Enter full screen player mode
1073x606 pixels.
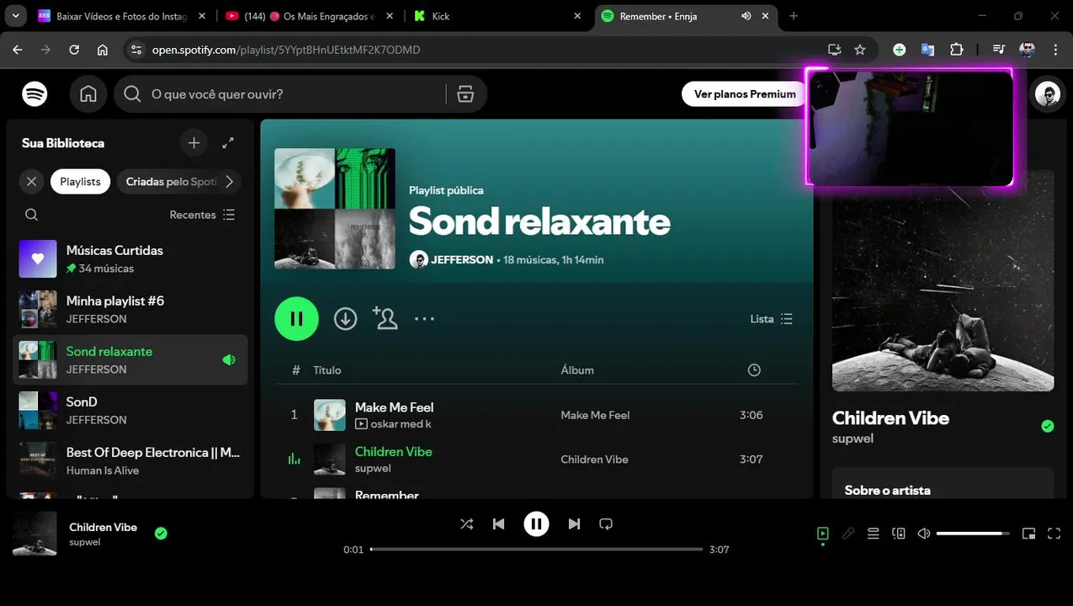tap(1054, 534)
